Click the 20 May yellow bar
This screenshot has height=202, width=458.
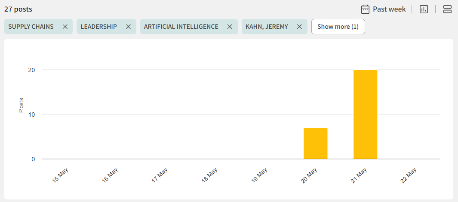[x=315, y=143]
